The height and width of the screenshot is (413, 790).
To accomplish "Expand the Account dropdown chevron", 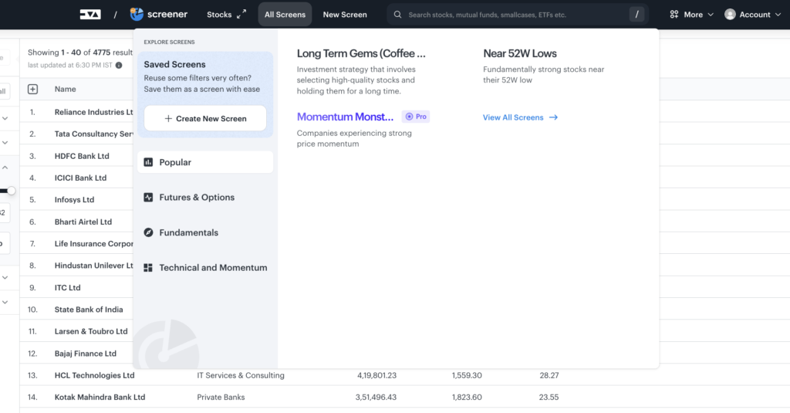I will [778, 15].
